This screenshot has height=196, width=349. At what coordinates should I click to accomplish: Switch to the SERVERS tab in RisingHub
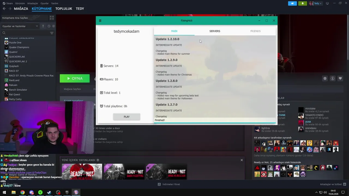click(x=215, y=31)
